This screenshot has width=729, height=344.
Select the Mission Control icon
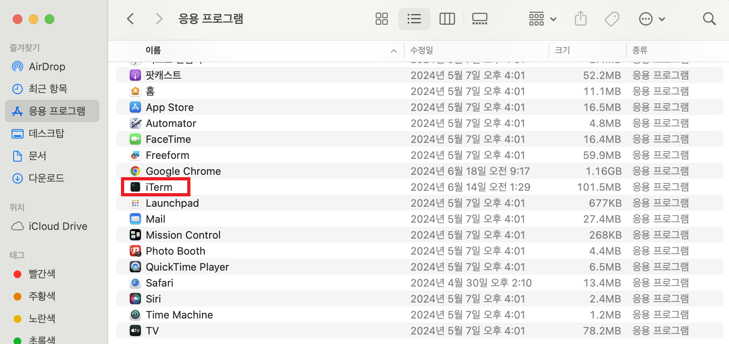135,235
